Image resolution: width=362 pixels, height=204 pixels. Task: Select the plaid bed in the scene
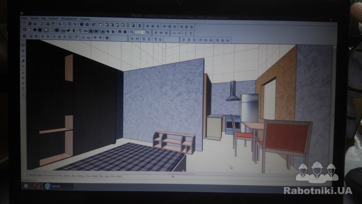point(124,157)
